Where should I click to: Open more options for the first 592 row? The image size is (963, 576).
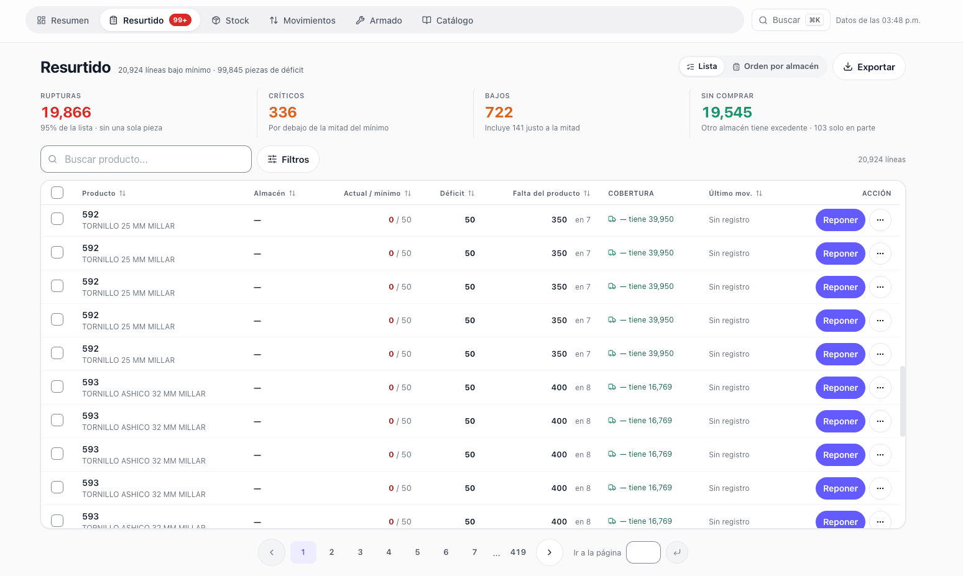pos(880,220)
